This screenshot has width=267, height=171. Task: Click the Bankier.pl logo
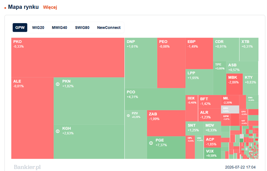point(27,167)
